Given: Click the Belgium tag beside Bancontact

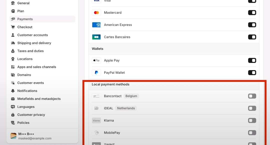Looking at the screenshot, I should (x=131, y=96).
